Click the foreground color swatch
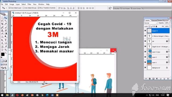Image resolution: width=172 pixels, height=97 pixels. 3,54
